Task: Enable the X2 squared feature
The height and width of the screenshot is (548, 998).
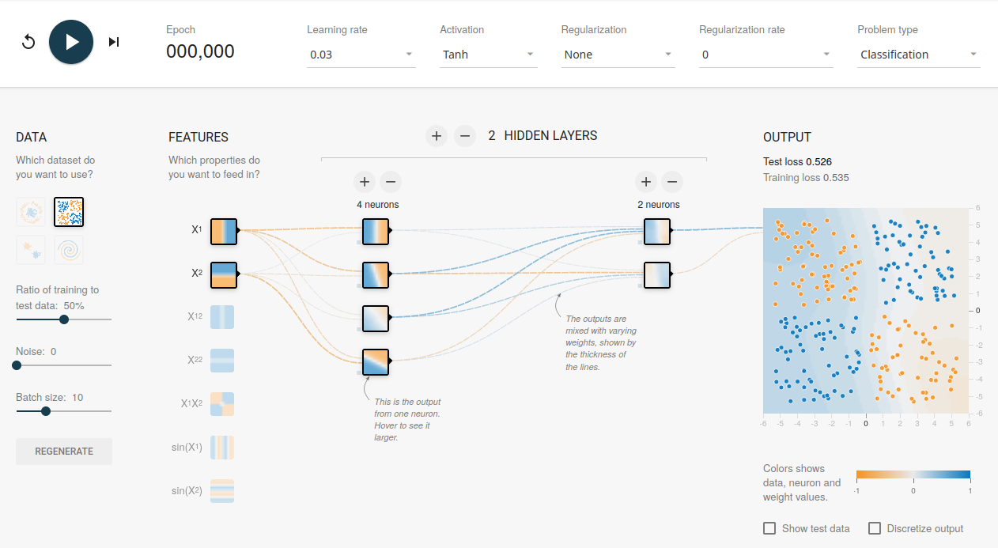Action: 222,360
